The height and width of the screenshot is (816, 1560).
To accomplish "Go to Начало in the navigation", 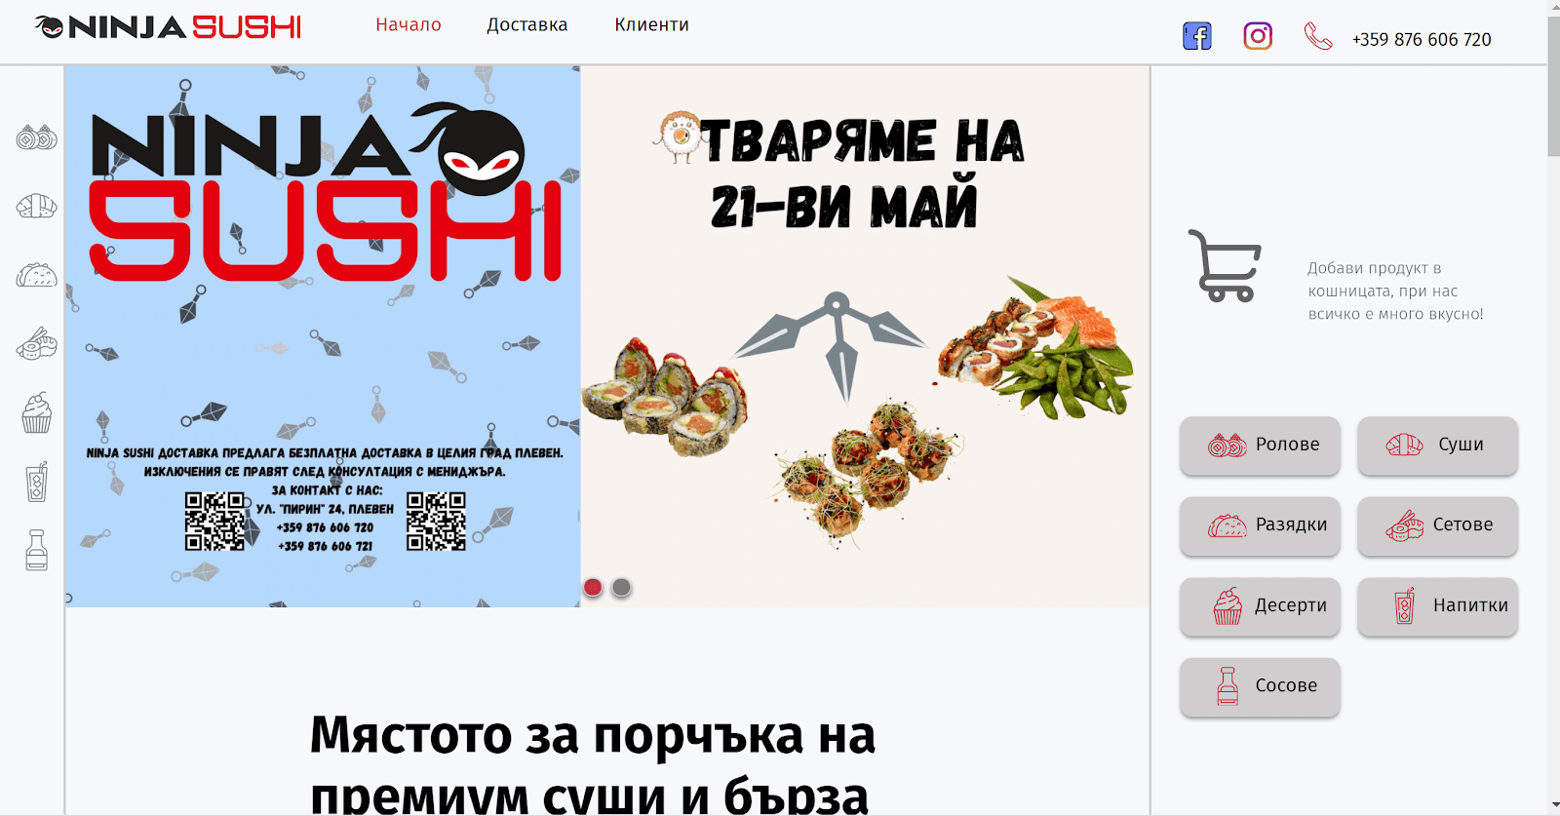I will click(x=409, y=24).
